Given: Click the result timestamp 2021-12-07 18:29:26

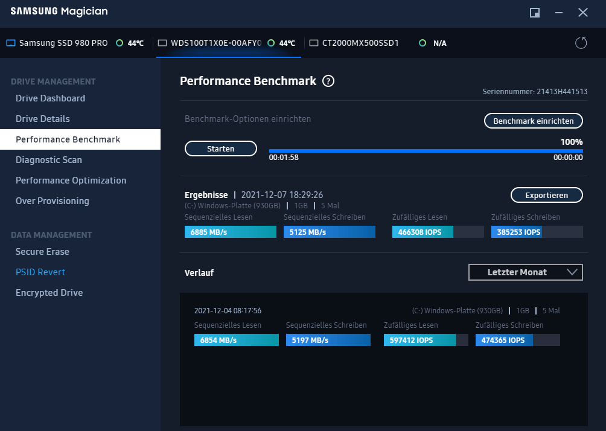Looking at the screenshot, I should (282, 195).
